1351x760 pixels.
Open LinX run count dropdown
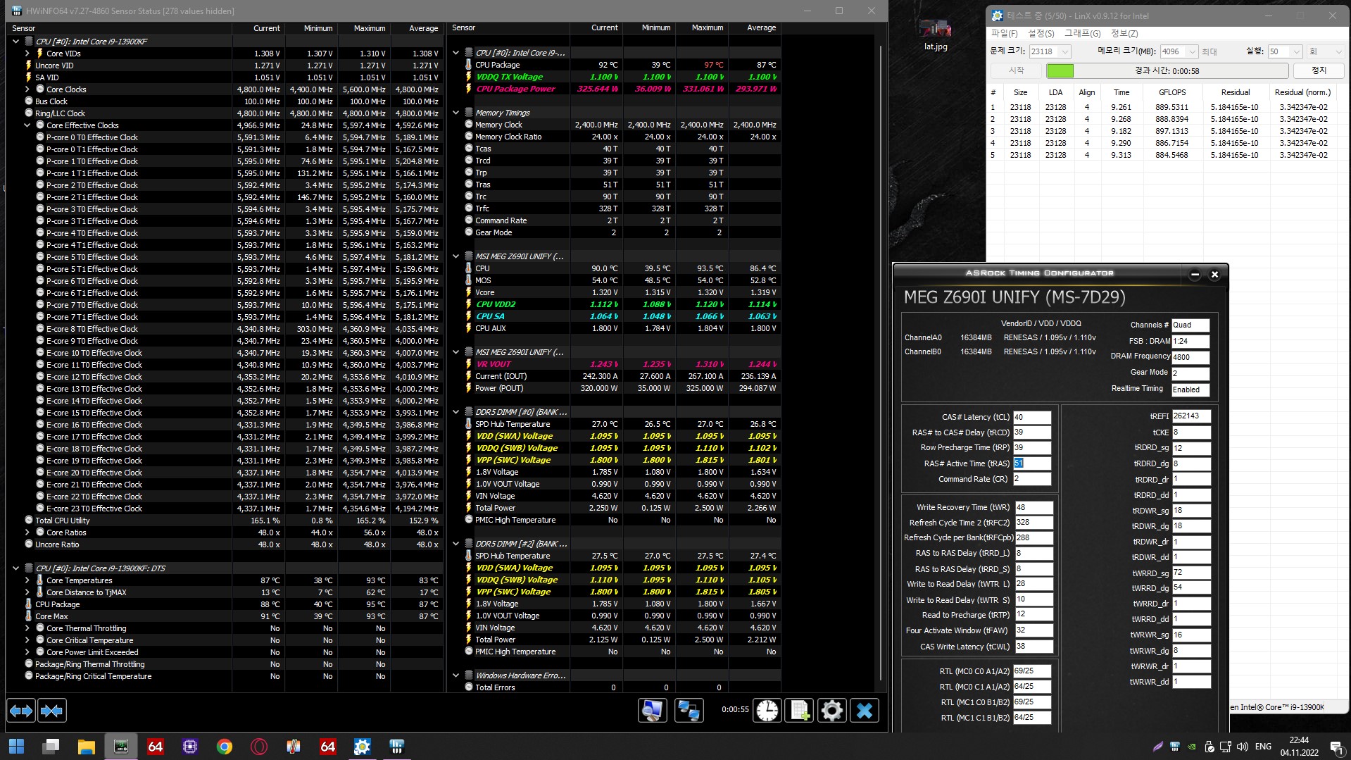tap(1295, 51)
